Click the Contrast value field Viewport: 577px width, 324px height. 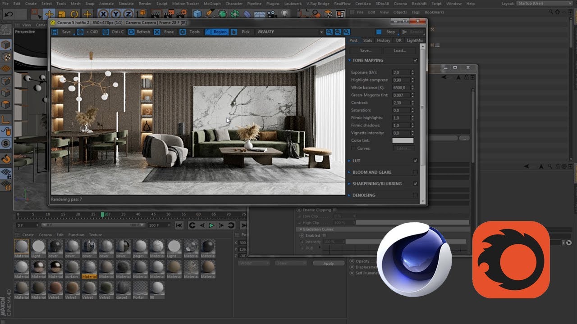(401, 103)
